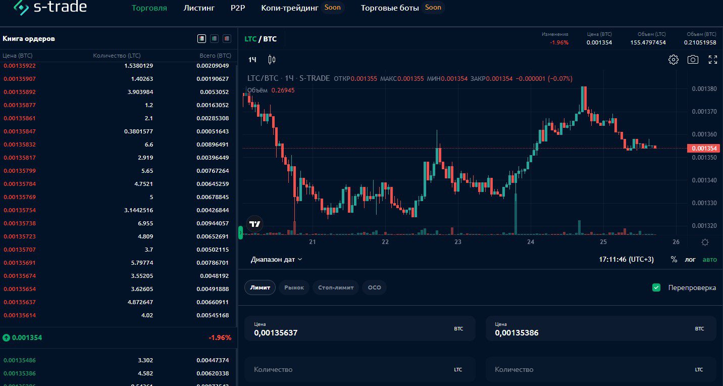This screenshot has width=723, height=386.
Task: Click the left Количество LTC input field
Action: (360, 369)
